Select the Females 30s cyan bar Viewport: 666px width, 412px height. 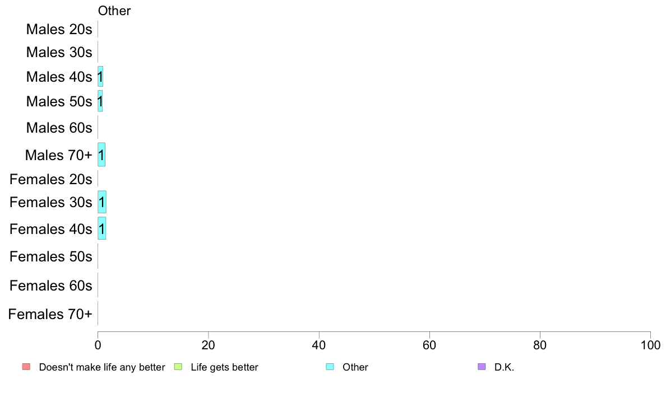102,202
